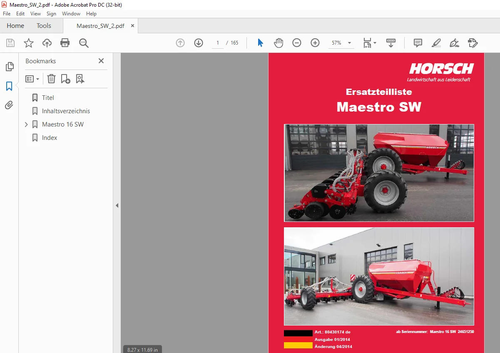Open the Attachments paperclip pane
This screenshot has height=353, width=500.
pyautogui.click(x=9, y=105)
